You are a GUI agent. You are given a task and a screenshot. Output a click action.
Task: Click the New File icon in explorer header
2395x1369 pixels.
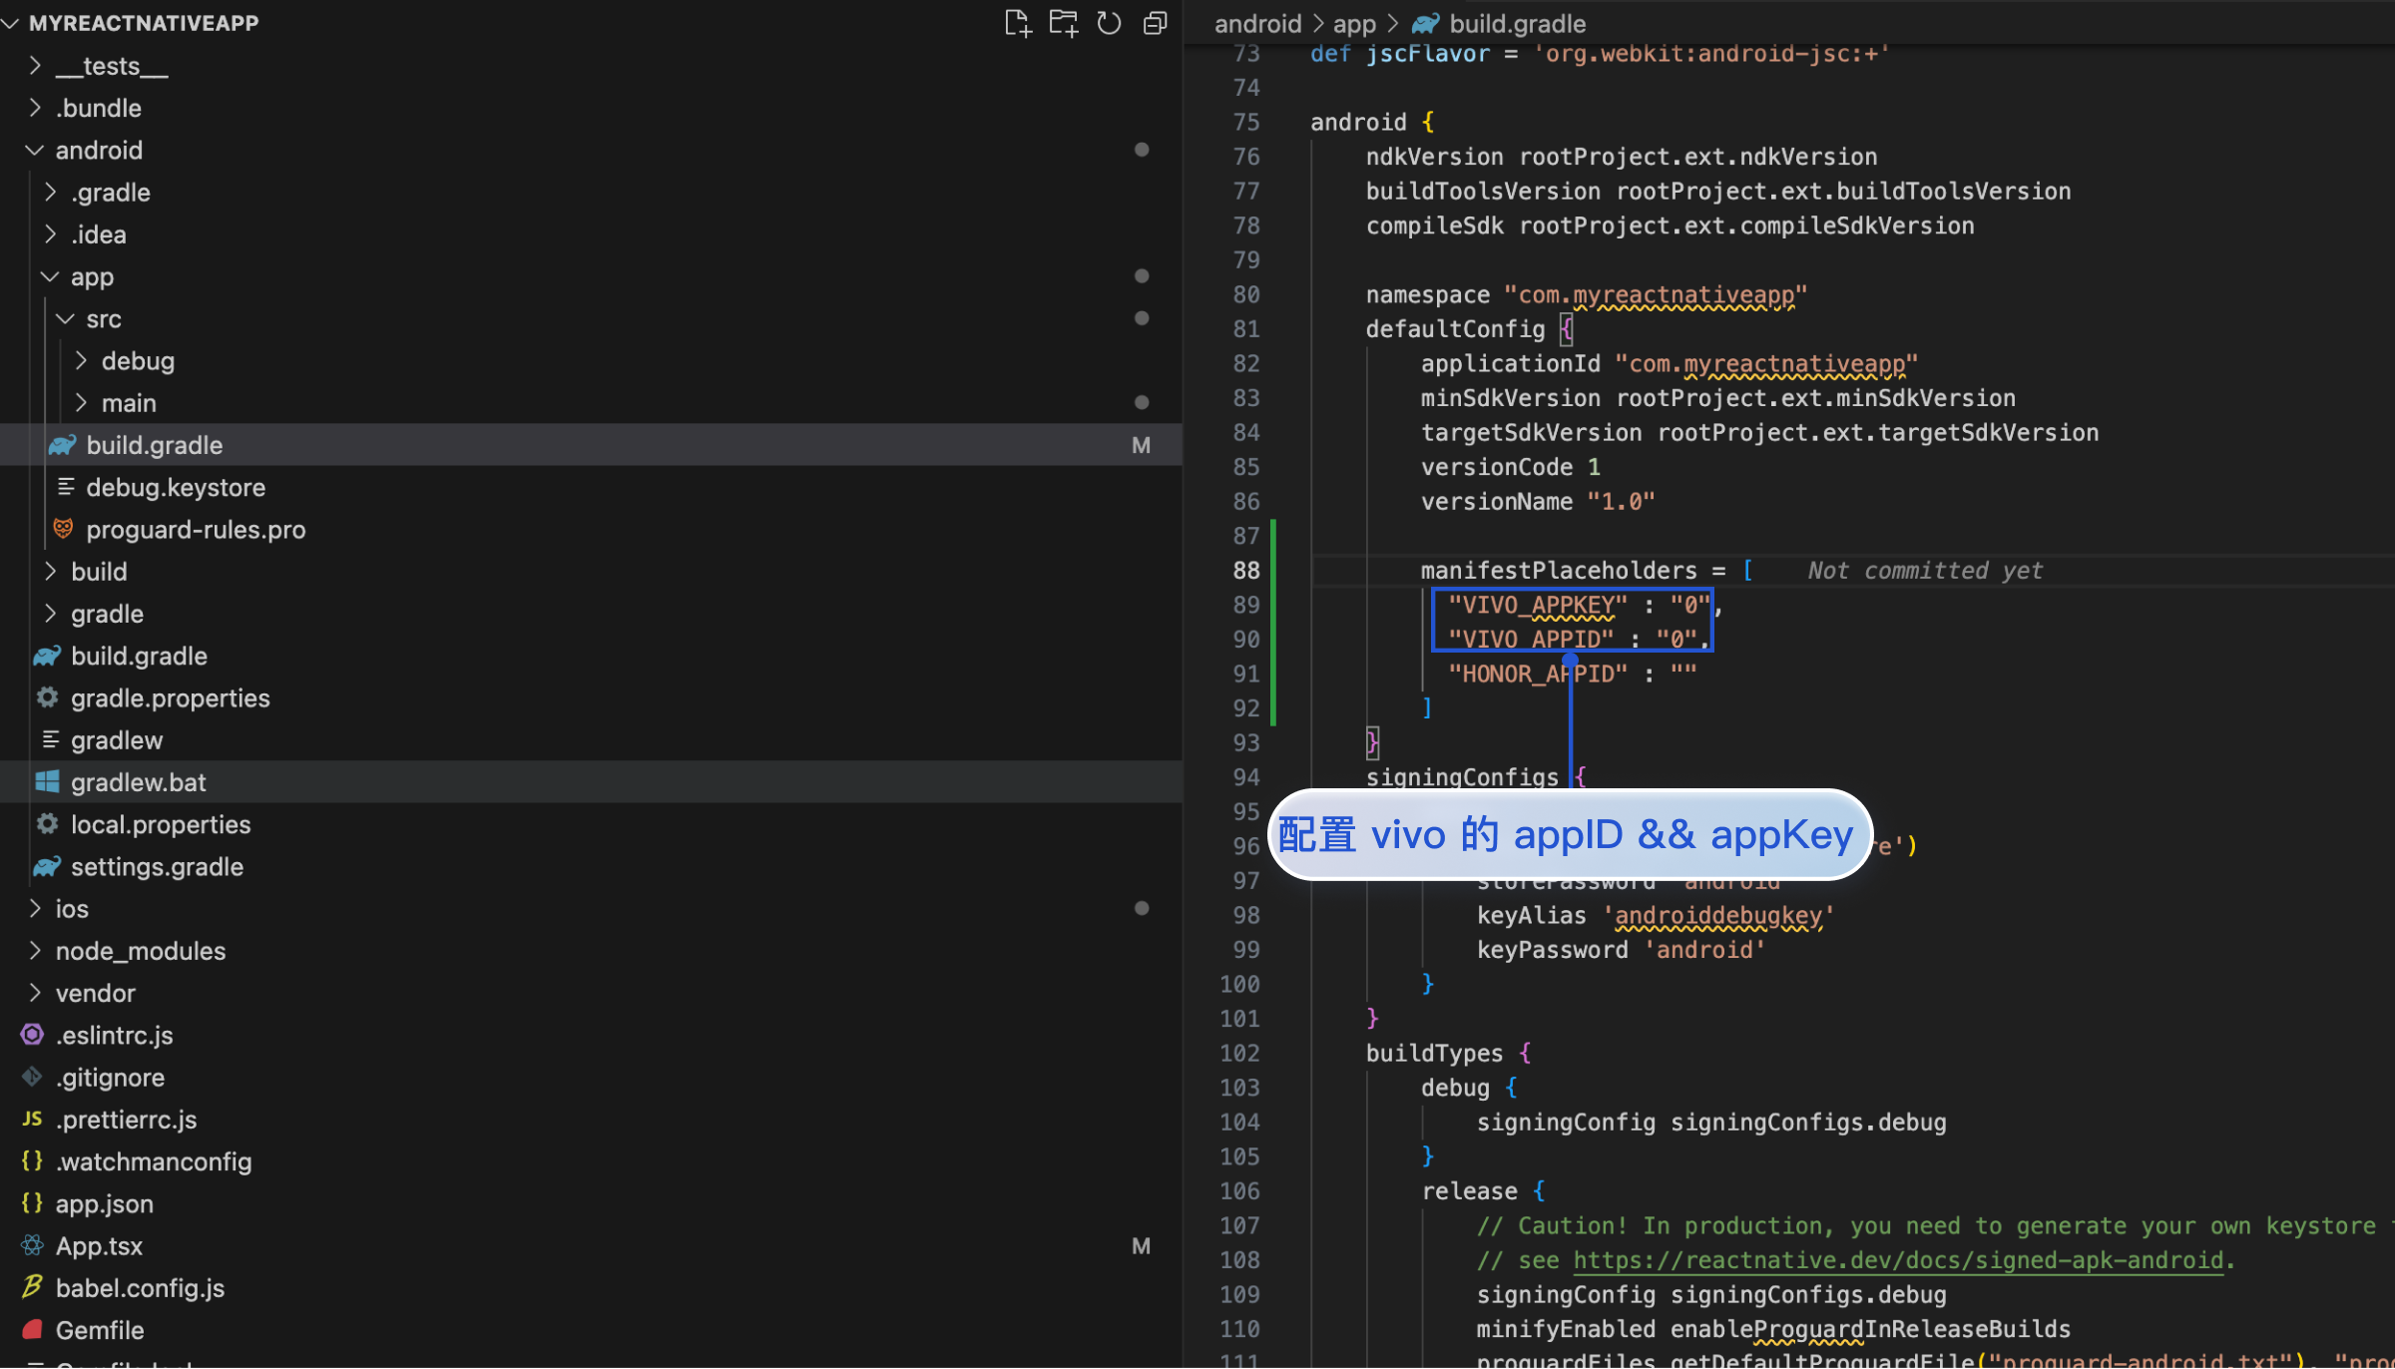(1017, 23)
